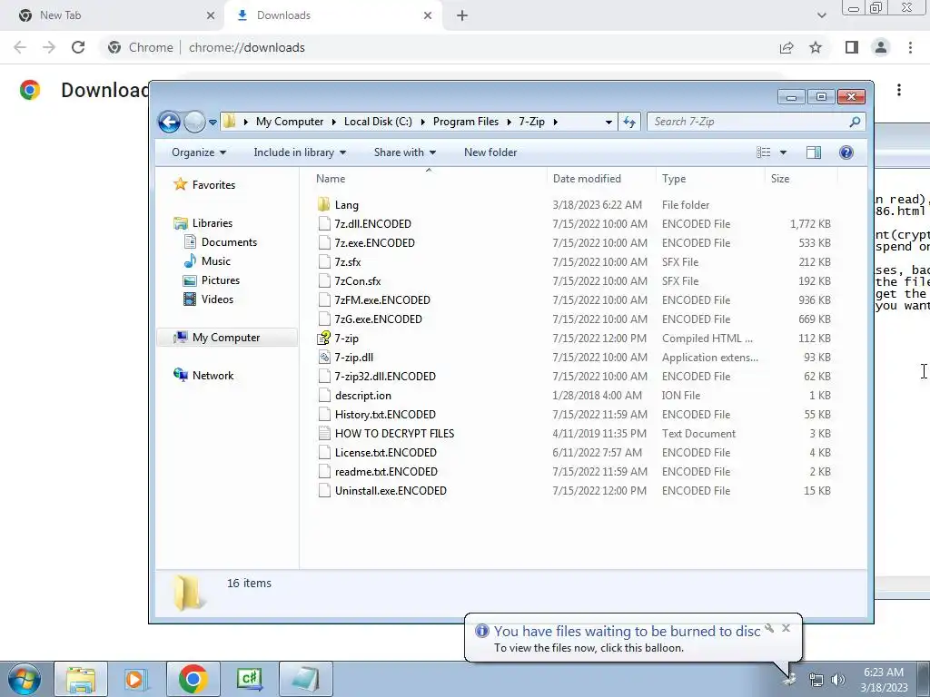
Task: Select 7zG.exe.ENCODED file icon
Action: 324,319
